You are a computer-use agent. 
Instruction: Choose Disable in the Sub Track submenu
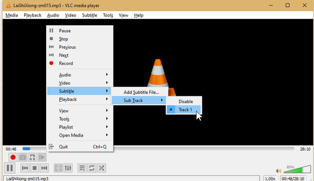point(183,101)
